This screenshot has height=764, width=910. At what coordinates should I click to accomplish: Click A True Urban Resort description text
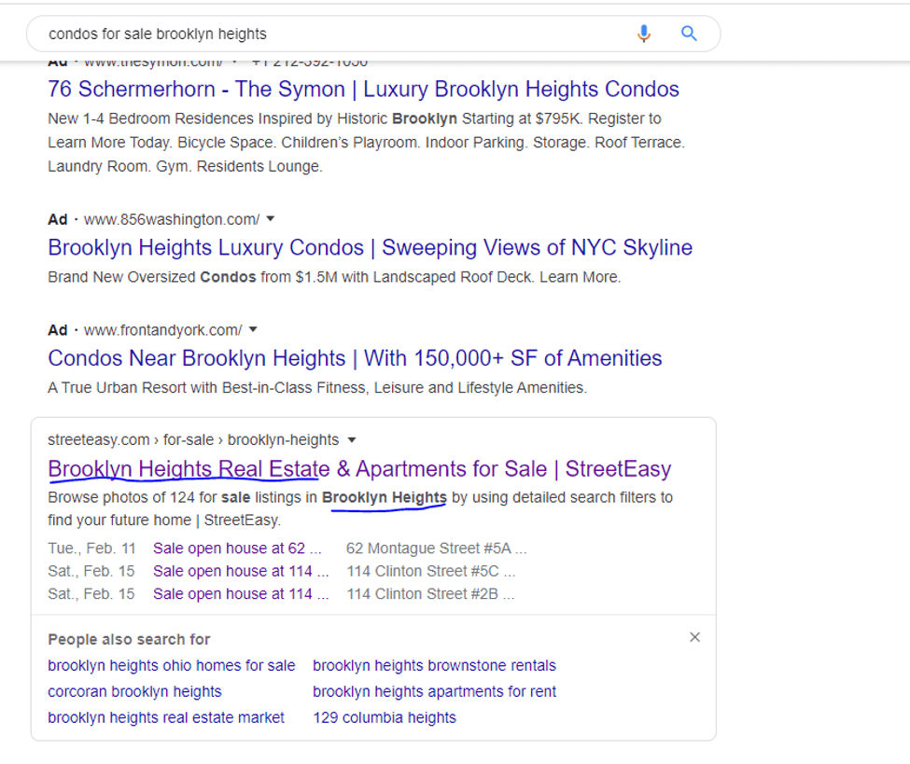(317, 388)
